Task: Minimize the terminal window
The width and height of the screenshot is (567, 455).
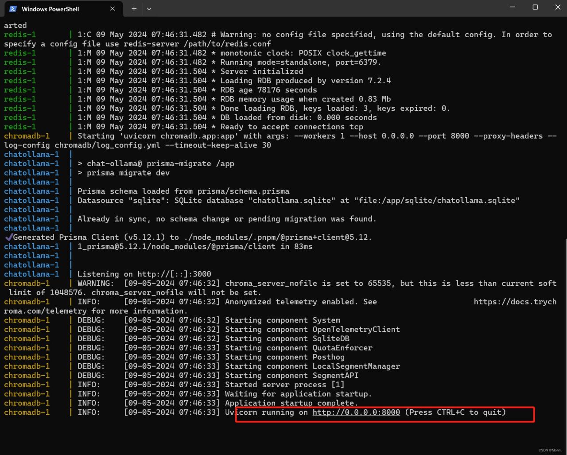Action: coord(513,7)
